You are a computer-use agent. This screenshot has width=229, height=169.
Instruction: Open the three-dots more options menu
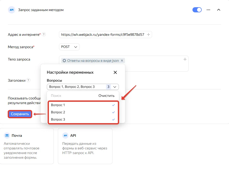[208, 10]
